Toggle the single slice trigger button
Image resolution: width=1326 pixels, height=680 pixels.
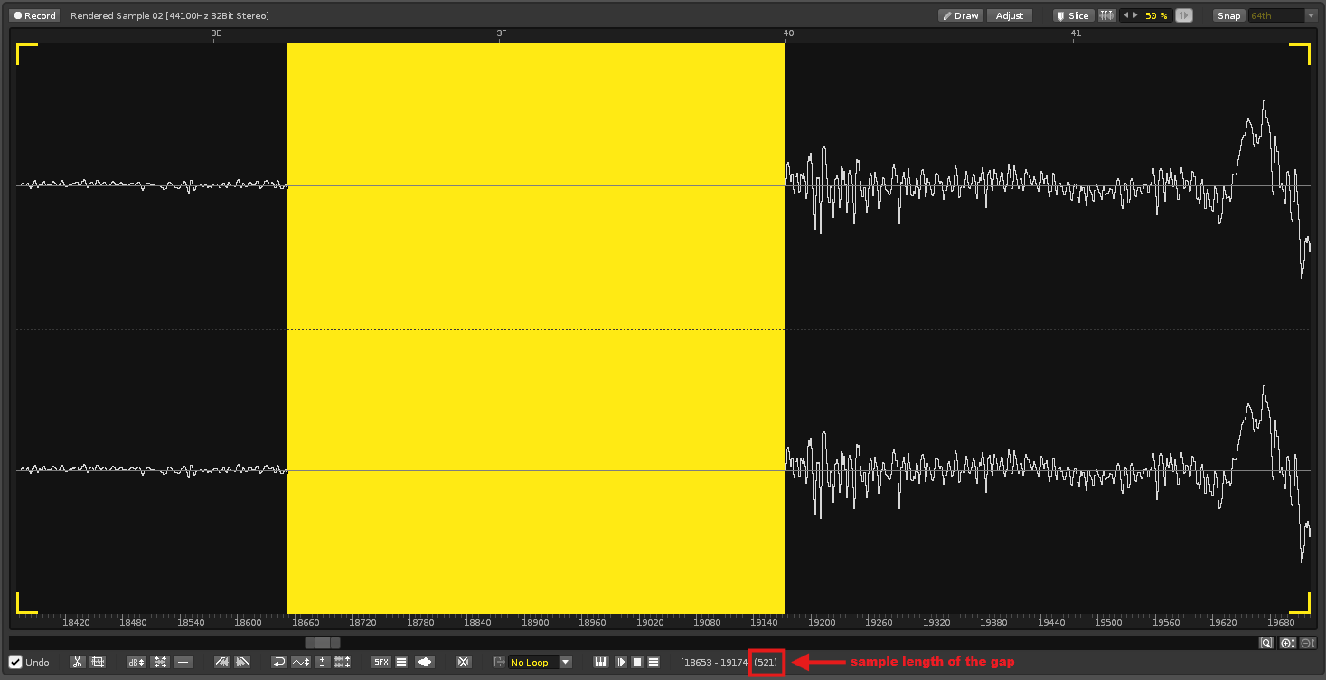coord(1183,15)
